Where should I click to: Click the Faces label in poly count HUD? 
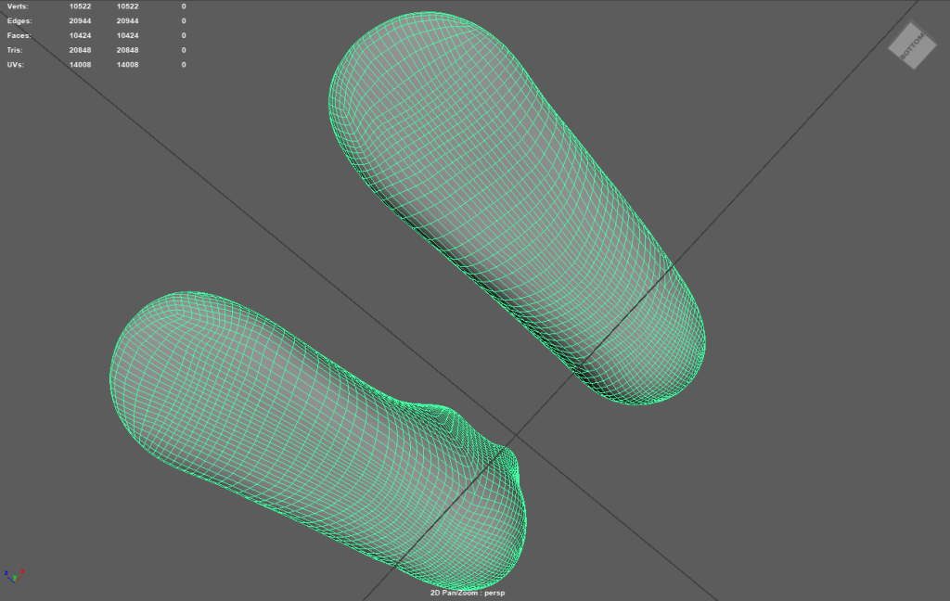point(19,35)
